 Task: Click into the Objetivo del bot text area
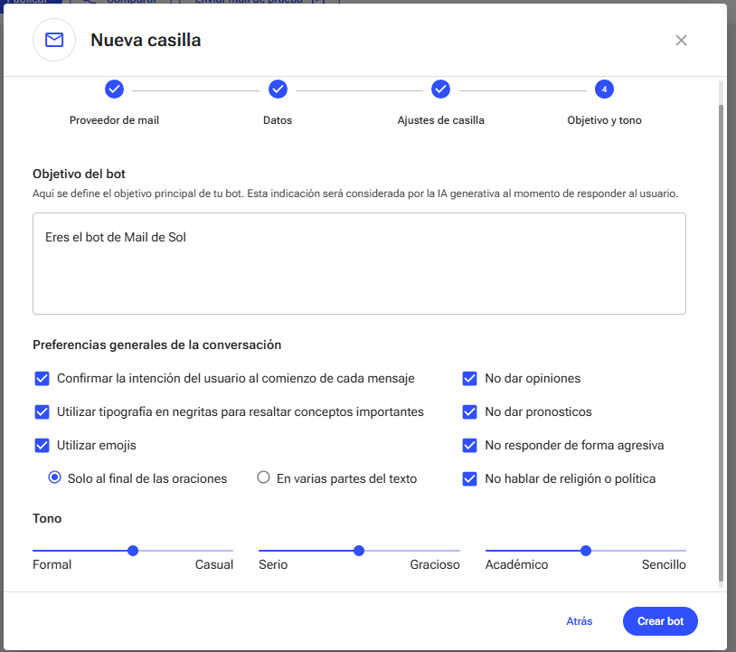coord(359,263)
